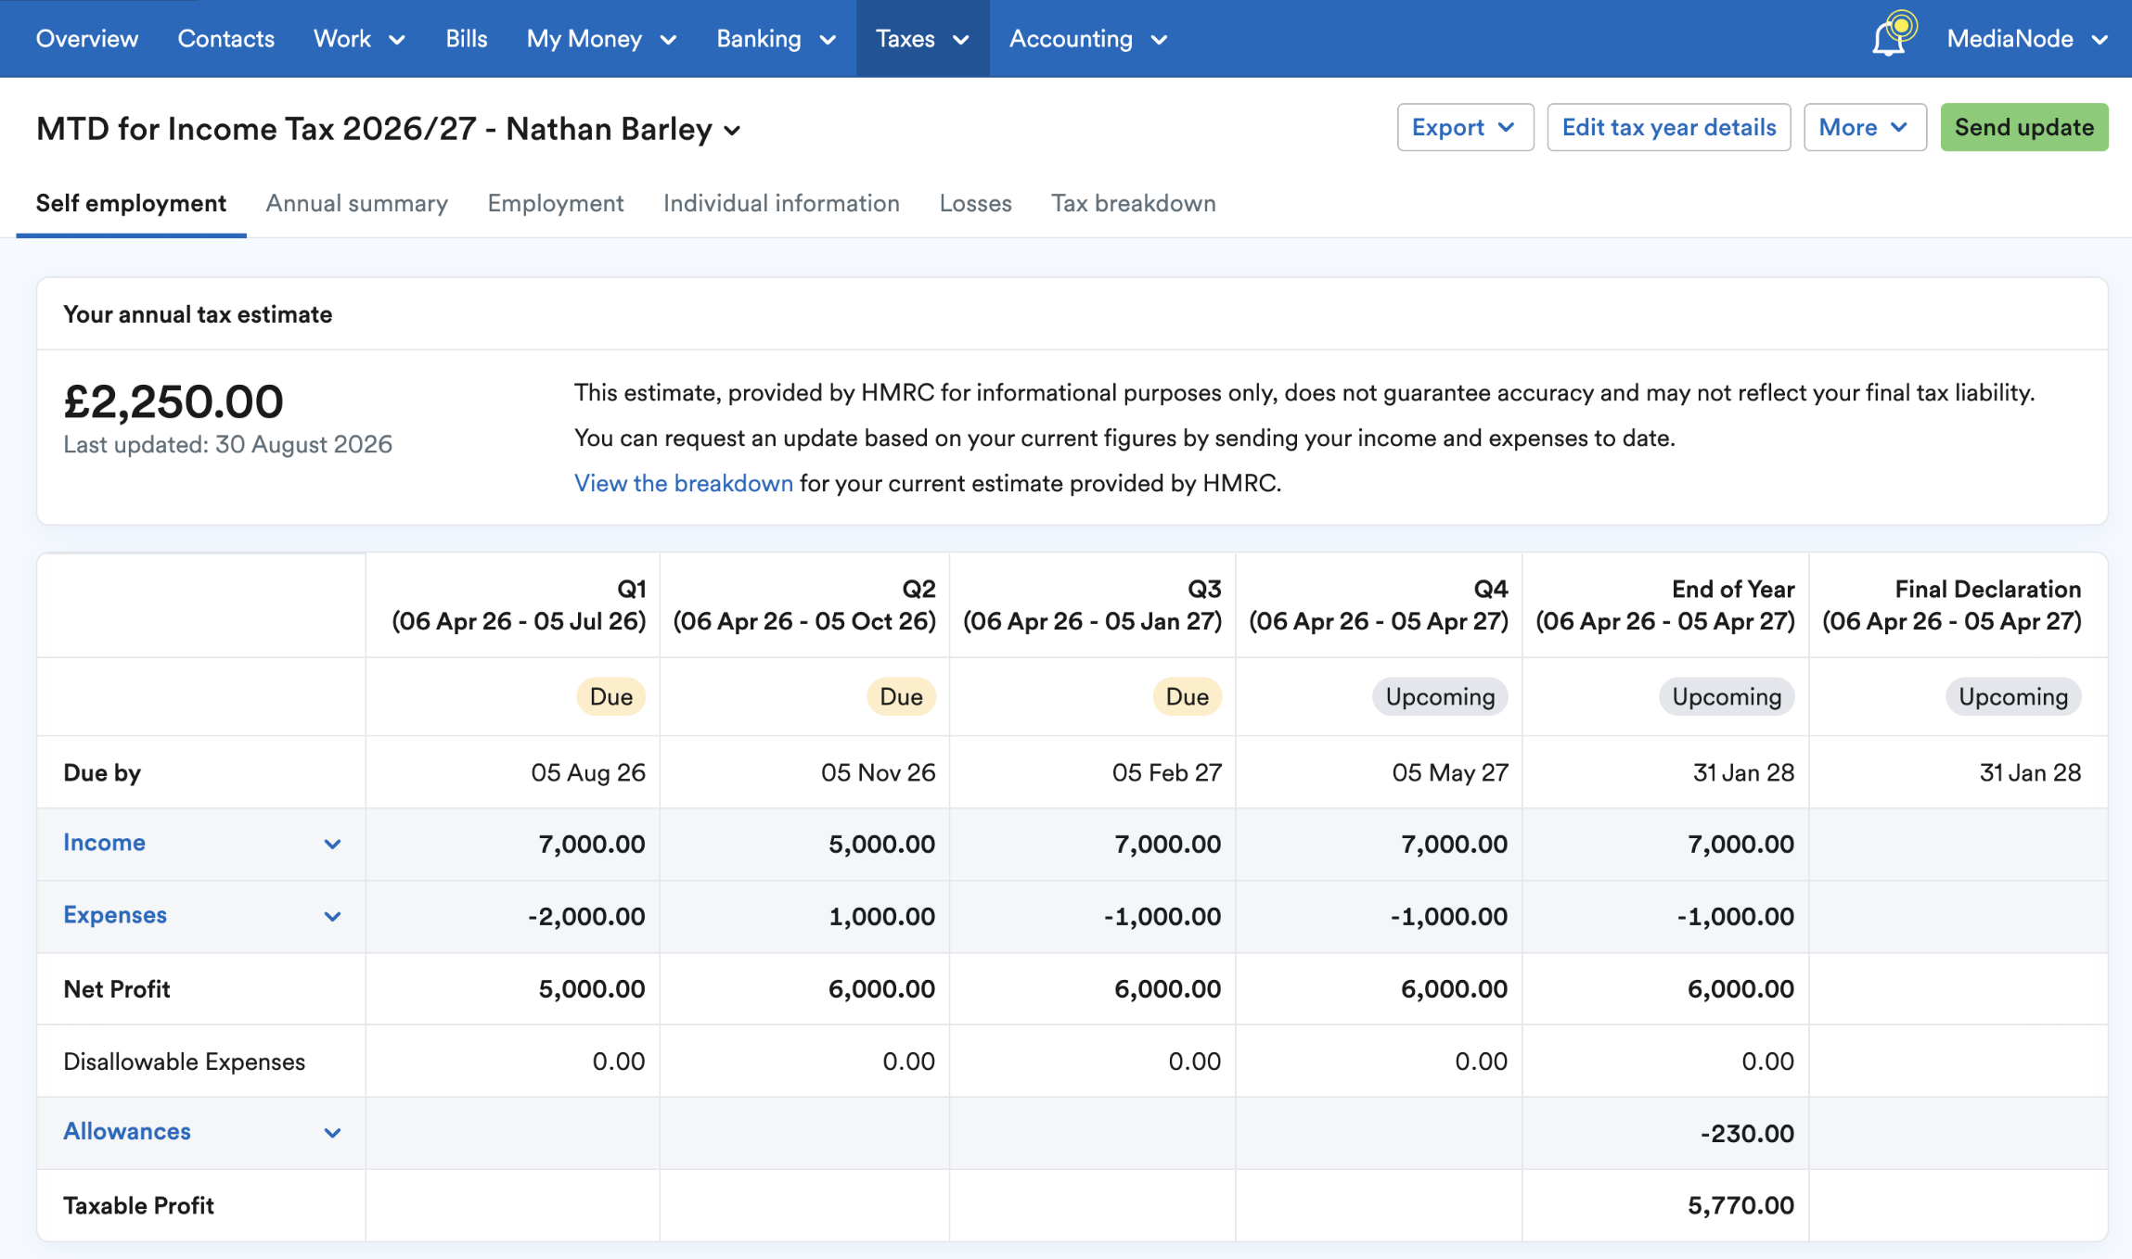This screenshot has width=2132, height=1259.
Task: Go to Contacts in the top navigation
Action: click(225, 39)
